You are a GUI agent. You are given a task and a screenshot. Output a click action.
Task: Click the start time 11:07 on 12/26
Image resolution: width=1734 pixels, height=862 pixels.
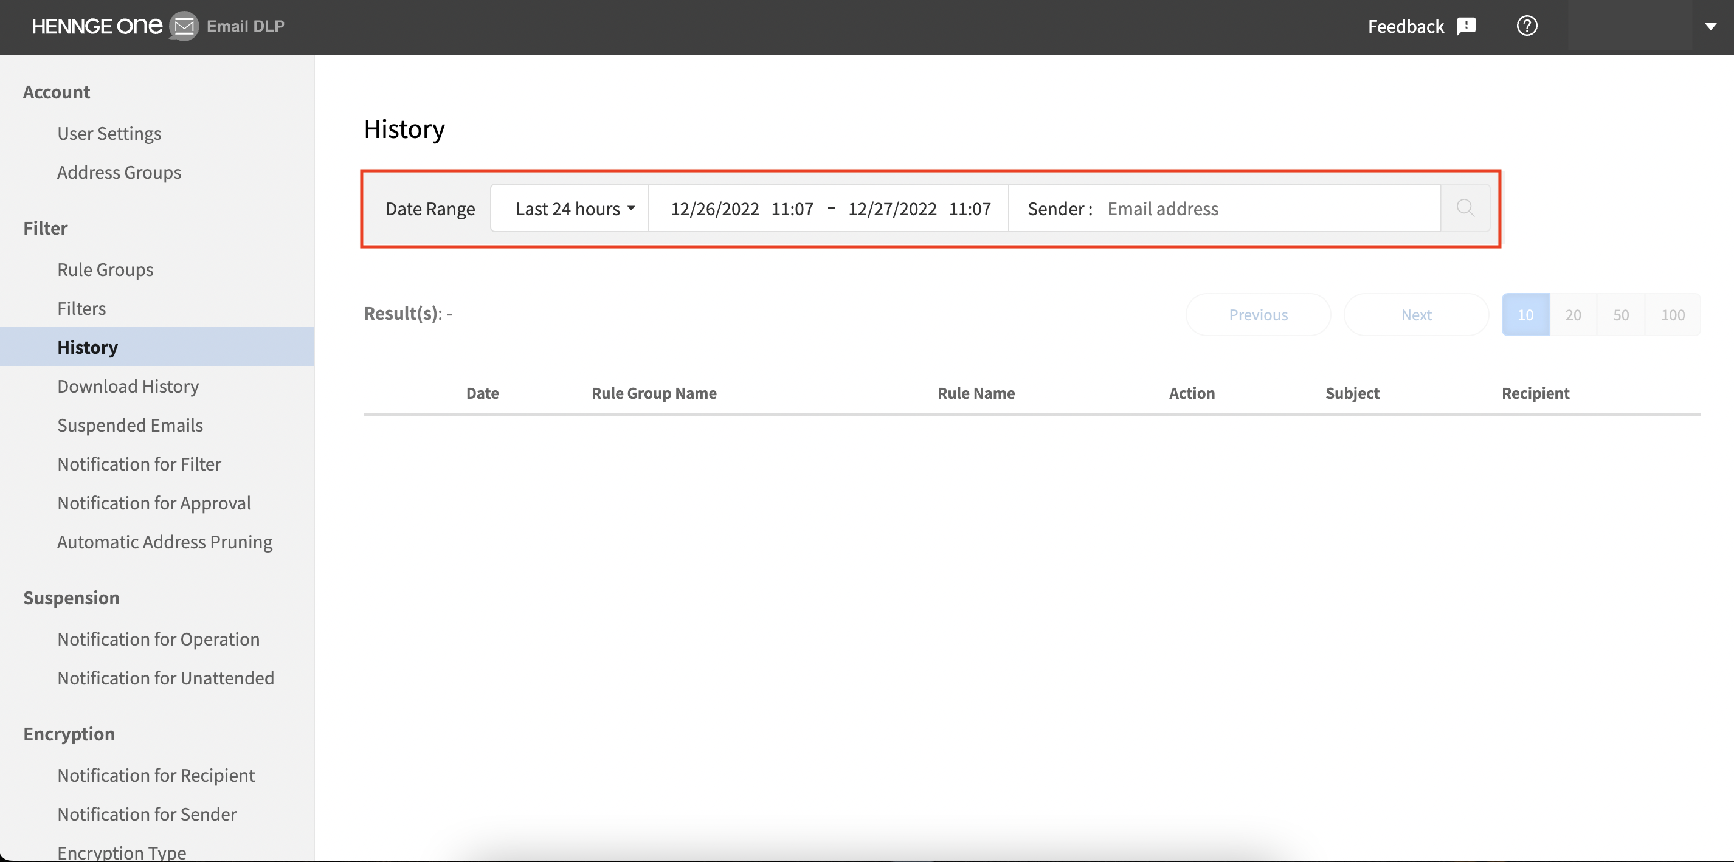tap(792, 209)
